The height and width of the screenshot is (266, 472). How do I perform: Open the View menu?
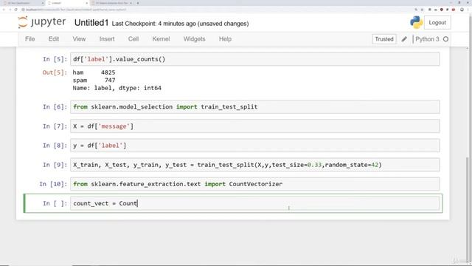pyautogui.click(x=79, y=39)
